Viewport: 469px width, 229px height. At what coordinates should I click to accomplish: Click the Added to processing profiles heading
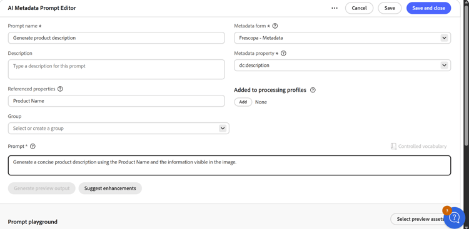click(270, 90)
